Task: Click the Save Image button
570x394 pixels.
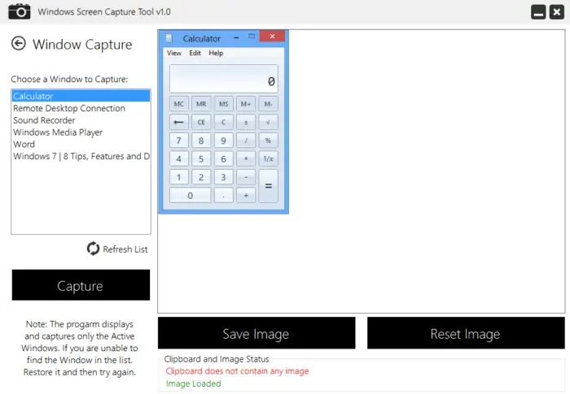Action: 256,333
